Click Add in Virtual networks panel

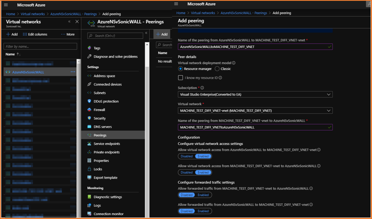pos(12,34)
